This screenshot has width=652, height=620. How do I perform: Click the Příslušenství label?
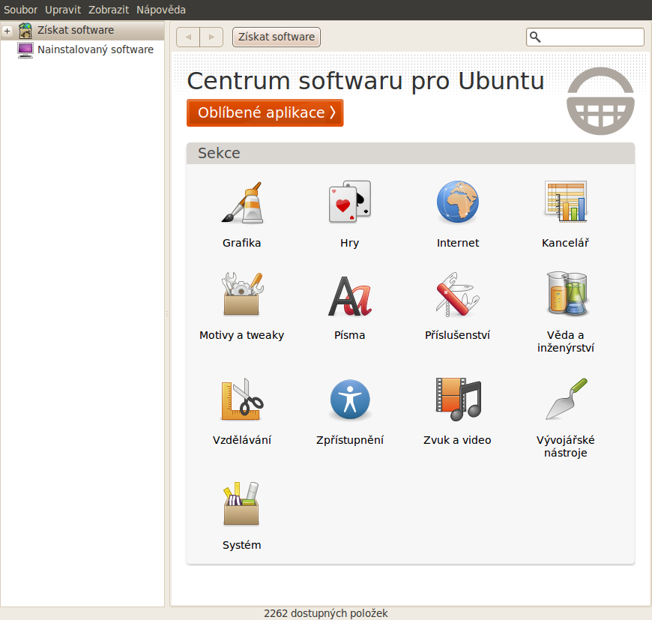coord(457,335)
